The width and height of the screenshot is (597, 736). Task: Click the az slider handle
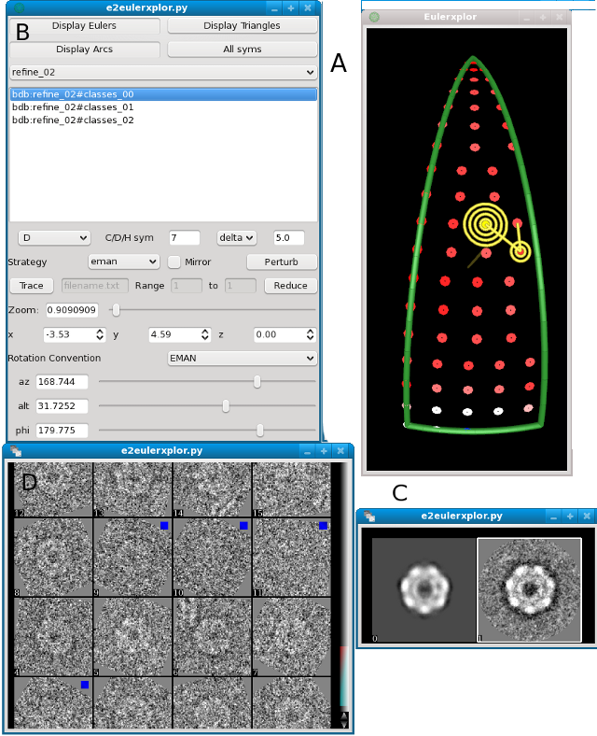coord(257,382)
